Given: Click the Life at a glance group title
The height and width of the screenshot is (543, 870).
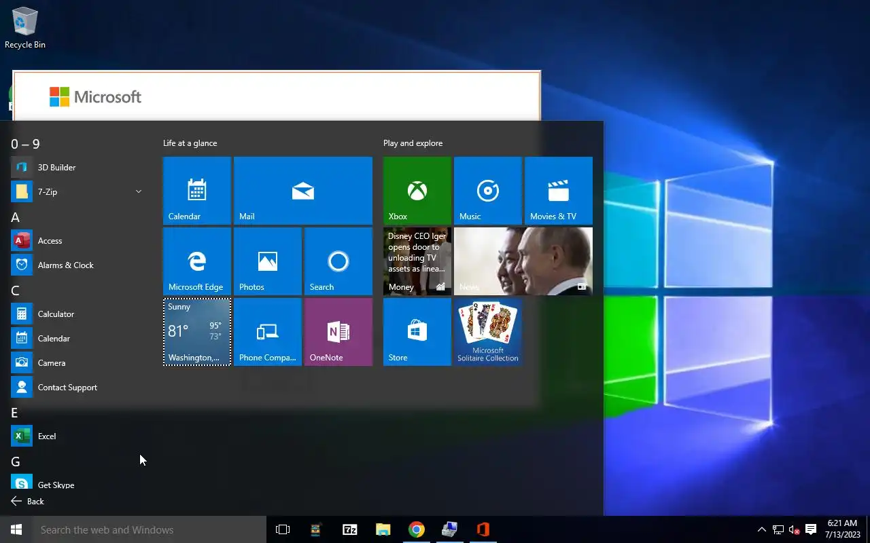Looking at the screenshot, I should coord(190,143).
